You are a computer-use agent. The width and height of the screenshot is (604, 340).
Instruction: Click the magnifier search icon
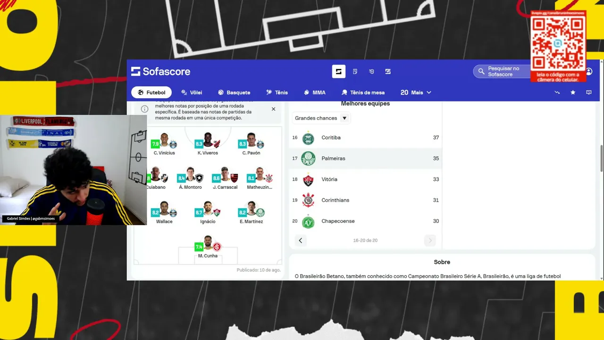click(481, 71)
